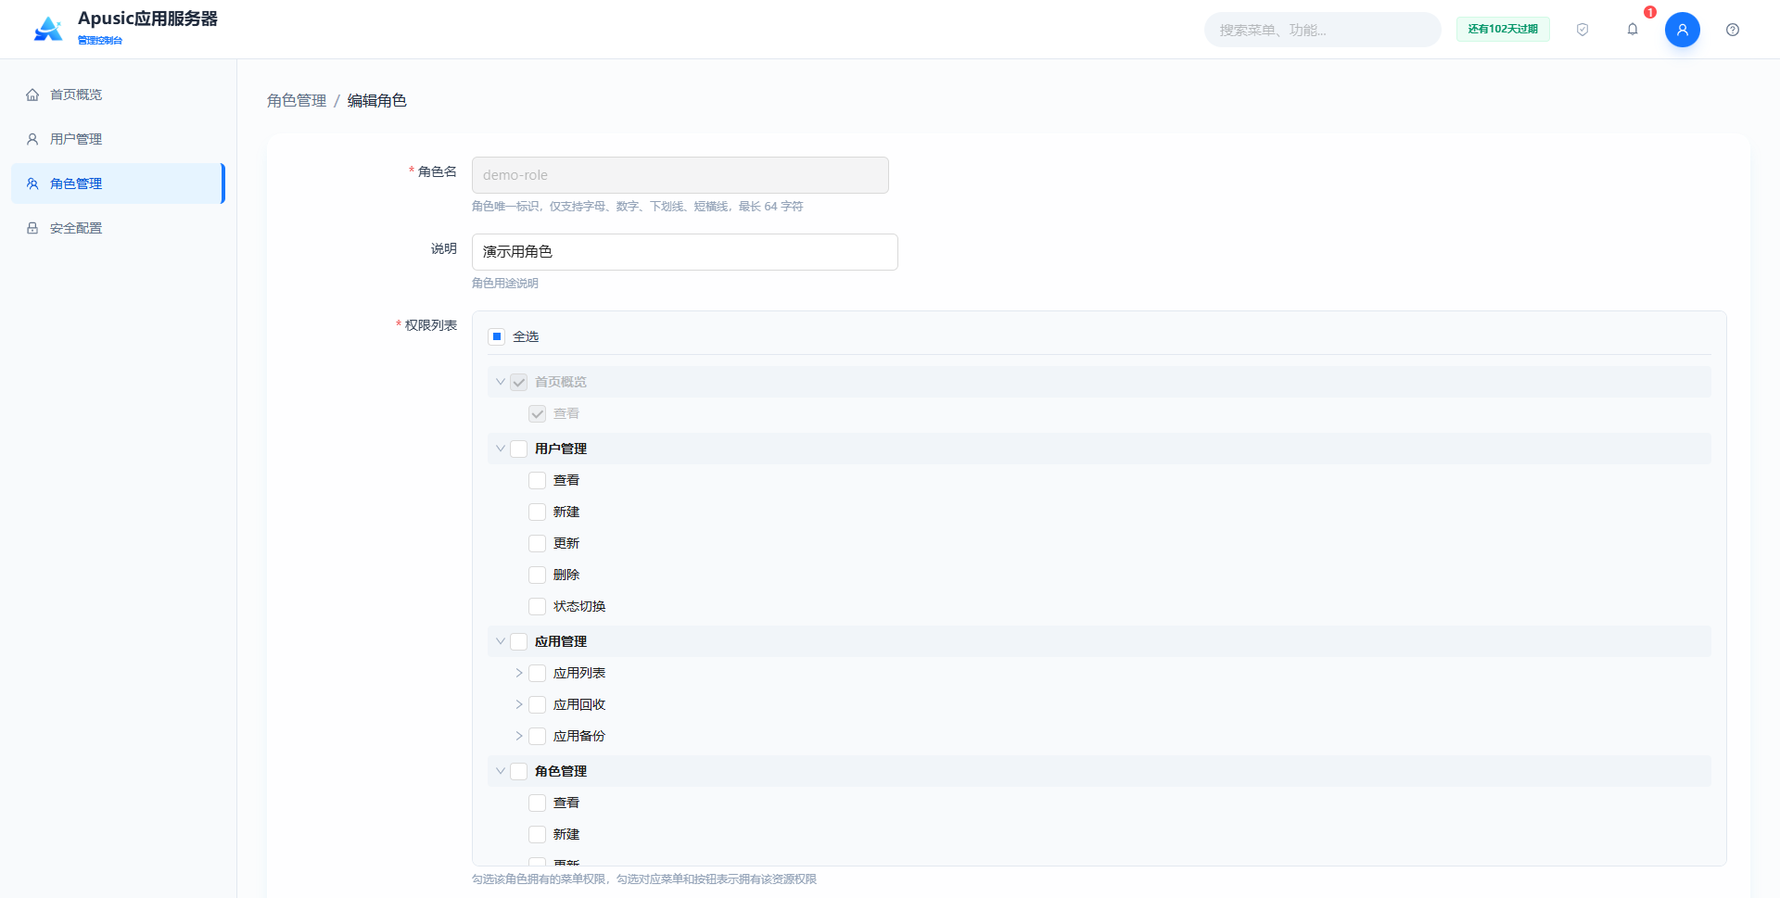This screenshot has width=1780, height=898.
Task: Collapse the 应用管理 permission group
Action: pos(501,641)
